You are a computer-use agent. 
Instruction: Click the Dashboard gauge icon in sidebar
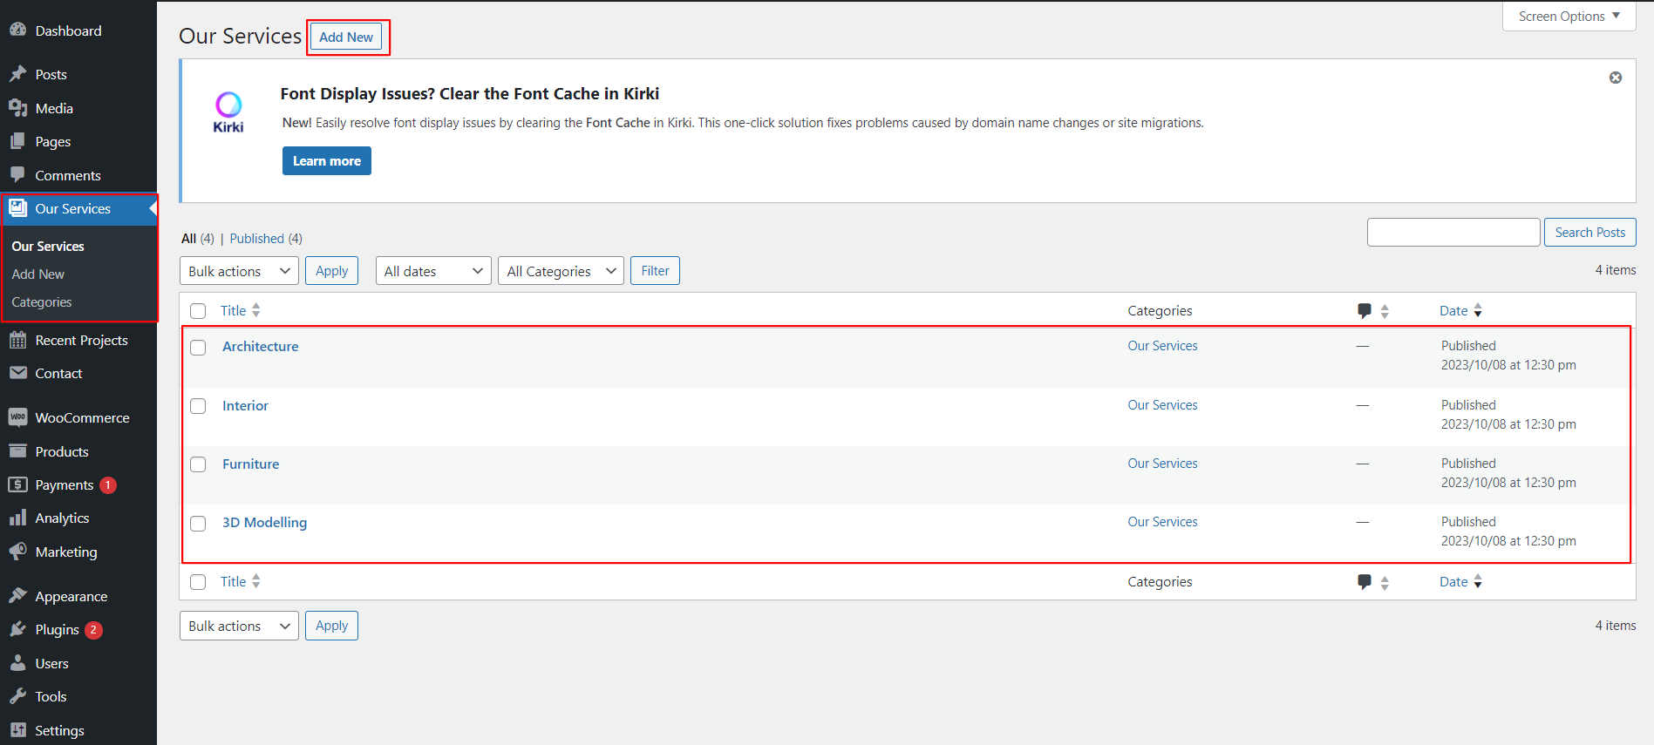pyautogui.click(x=17, y=30)
